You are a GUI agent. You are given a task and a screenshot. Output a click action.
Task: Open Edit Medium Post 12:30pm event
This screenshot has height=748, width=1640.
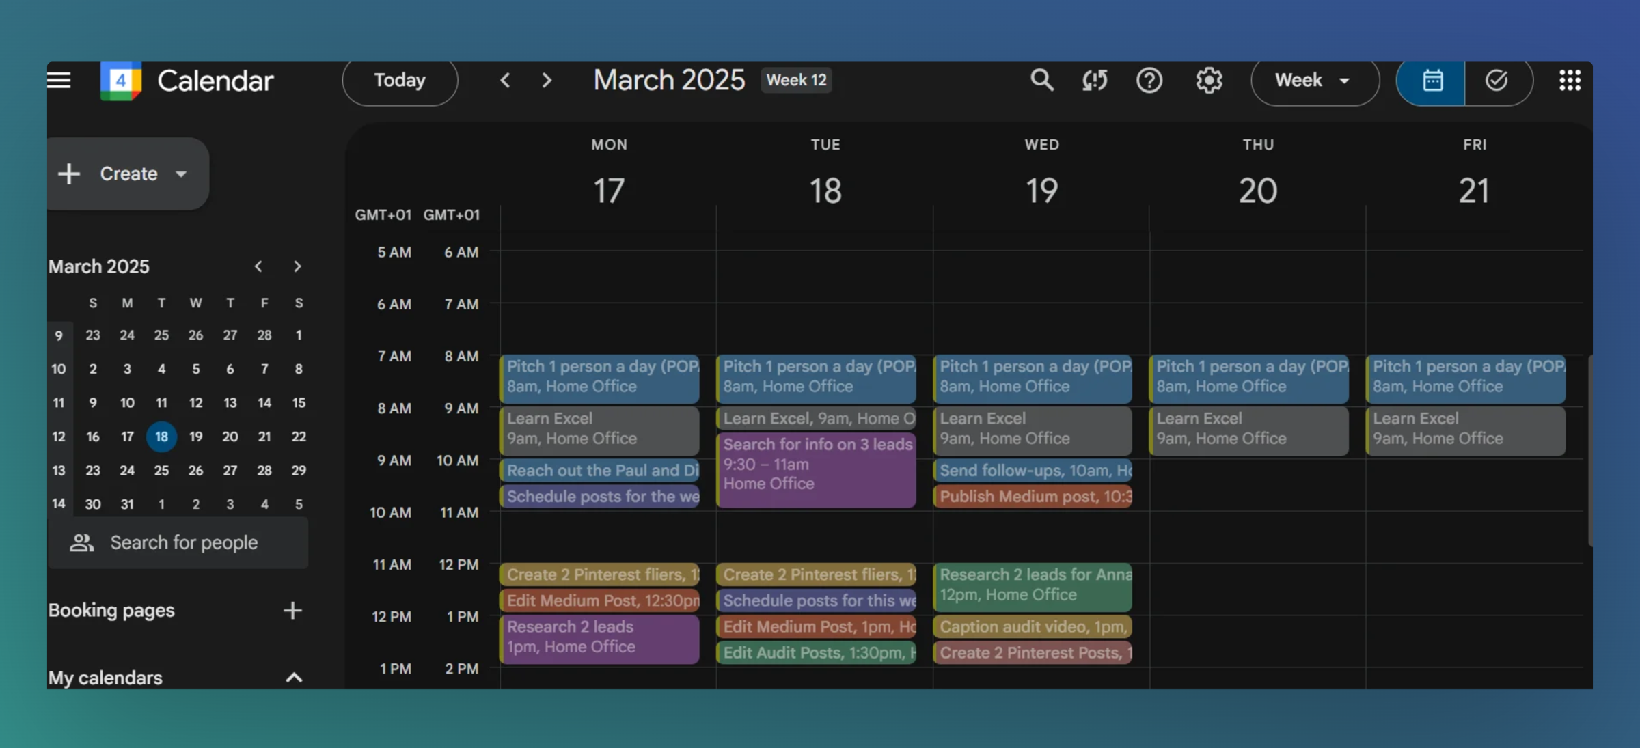(599, 600)
